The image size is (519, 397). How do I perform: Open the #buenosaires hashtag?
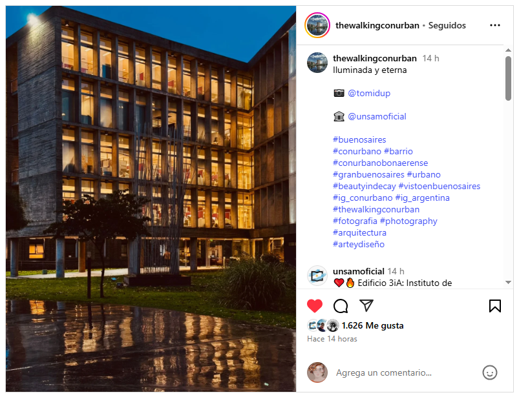359,139
